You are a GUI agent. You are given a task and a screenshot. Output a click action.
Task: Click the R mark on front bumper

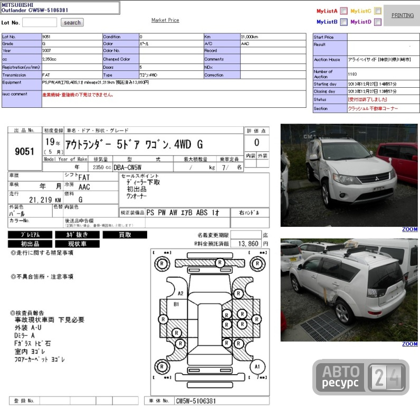point(220,263)
